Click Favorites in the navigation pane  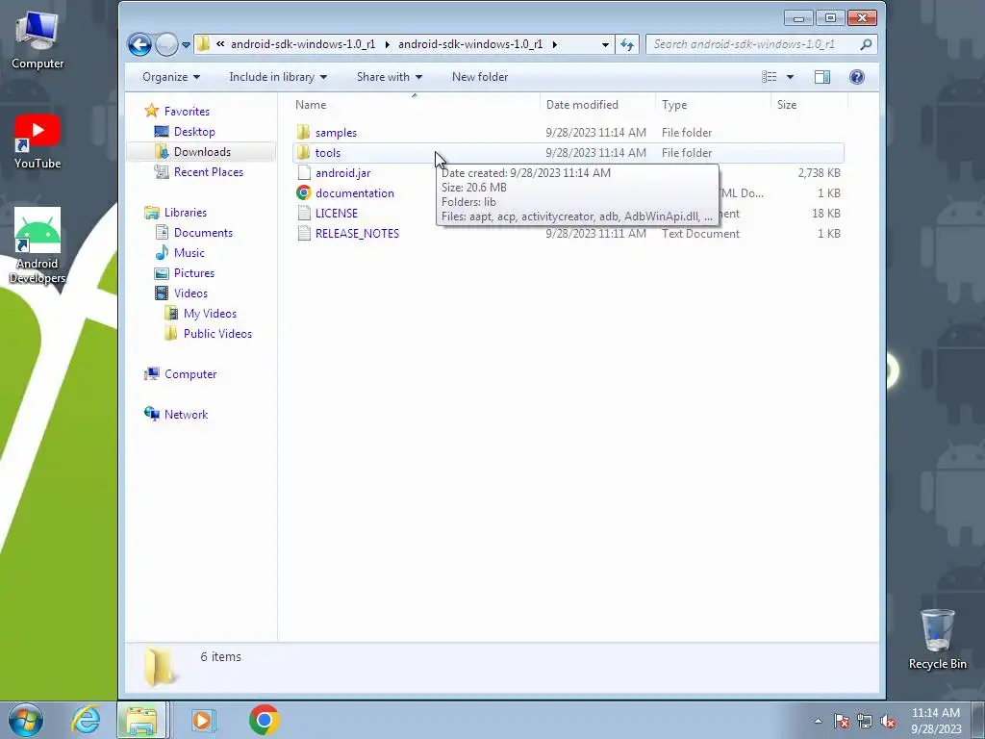tap(187, 112)
